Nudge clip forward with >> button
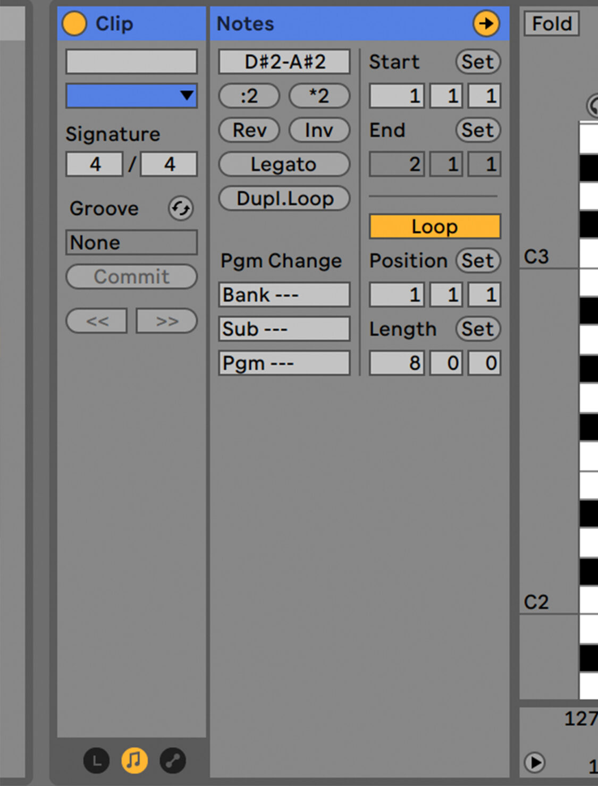The height and width of the screenshot is (786, 598). tap(166, 321)
